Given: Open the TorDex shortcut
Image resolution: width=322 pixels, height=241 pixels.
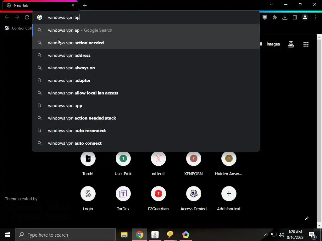Looking at the screenshot, I should coord(123,199).
